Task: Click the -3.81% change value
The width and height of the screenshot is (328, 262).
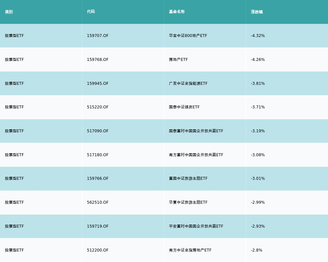Action: (258, 84)
